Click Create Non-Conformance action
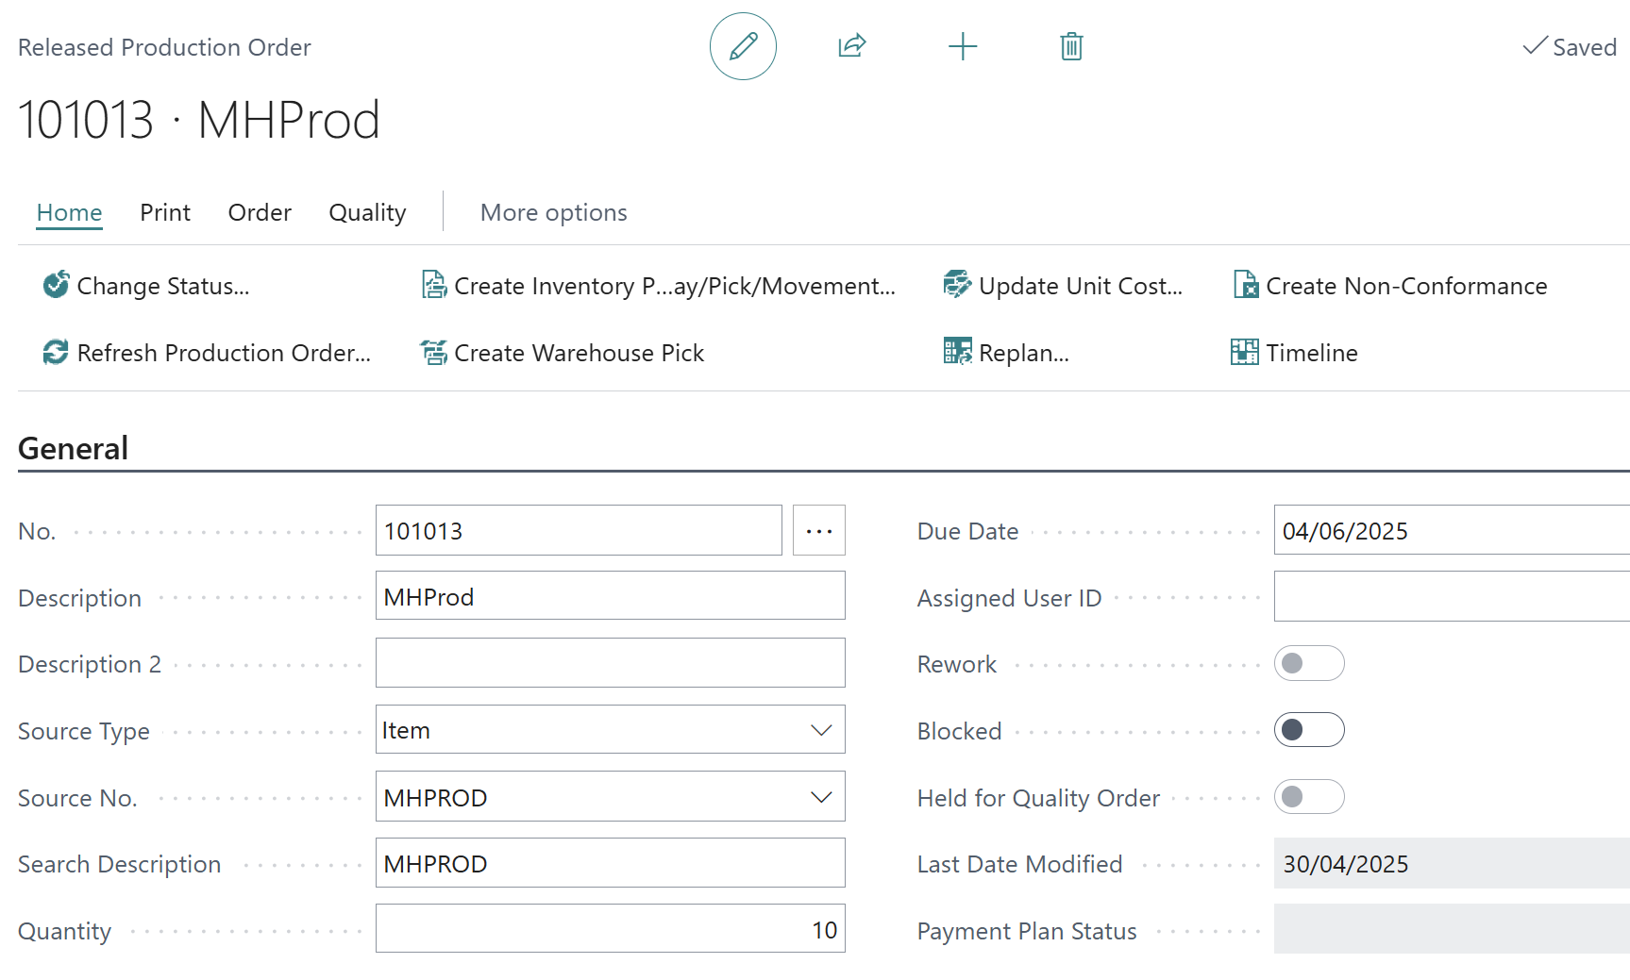 [x=1405, y=286]
